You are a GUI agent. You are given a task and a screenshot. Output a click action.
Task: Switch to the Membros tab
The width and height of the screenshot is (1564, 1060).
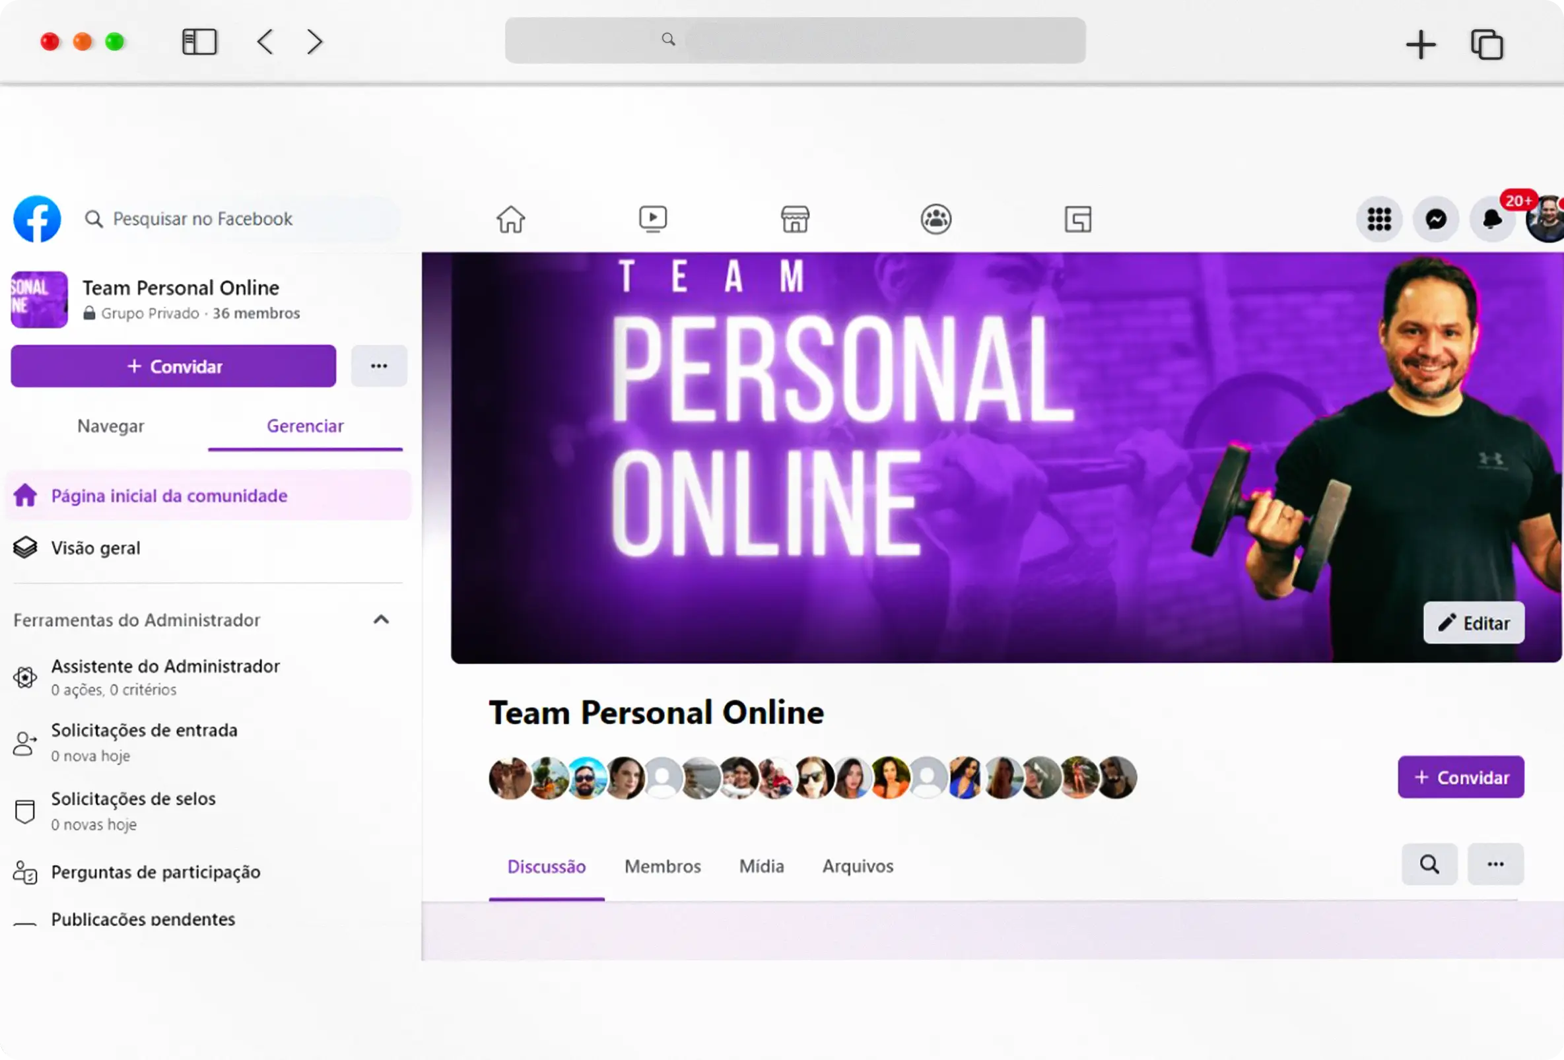[662, 866]
